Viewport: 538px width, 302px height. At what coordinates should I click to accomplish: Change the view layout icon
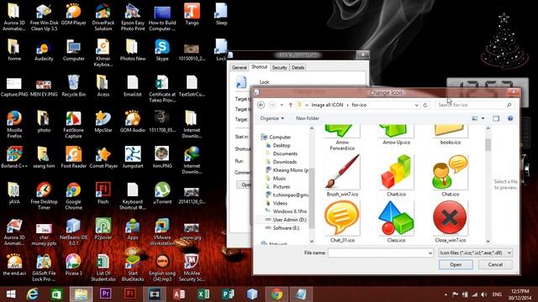474,118
